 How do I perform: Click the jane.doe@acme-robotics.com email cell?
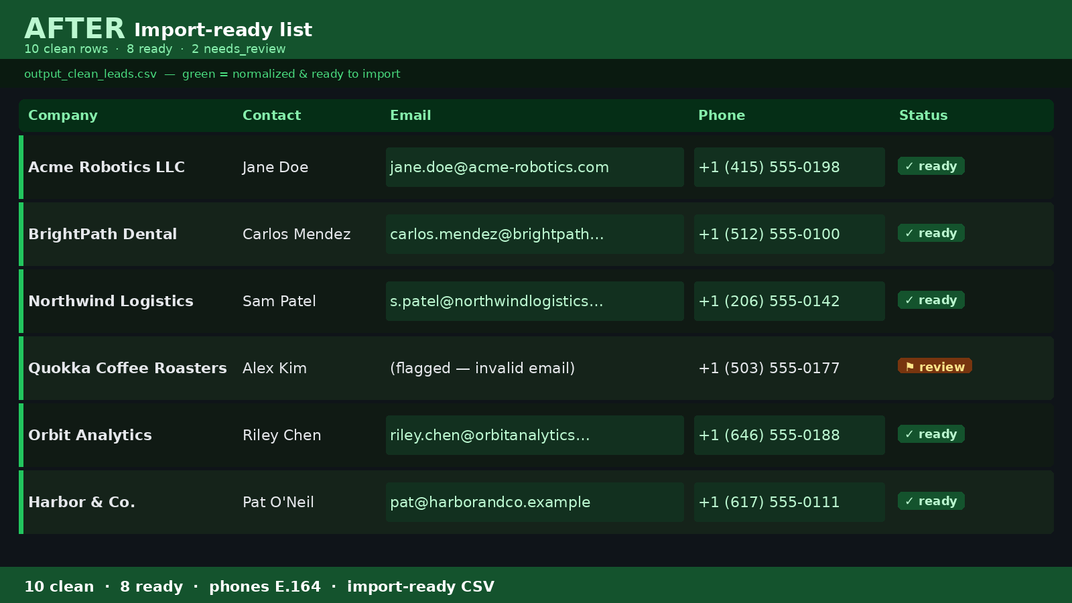click(x=535, y=167)
